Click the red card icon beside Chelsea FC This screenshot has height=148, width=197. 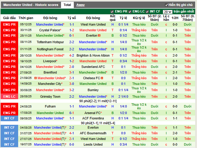[102, 78]
